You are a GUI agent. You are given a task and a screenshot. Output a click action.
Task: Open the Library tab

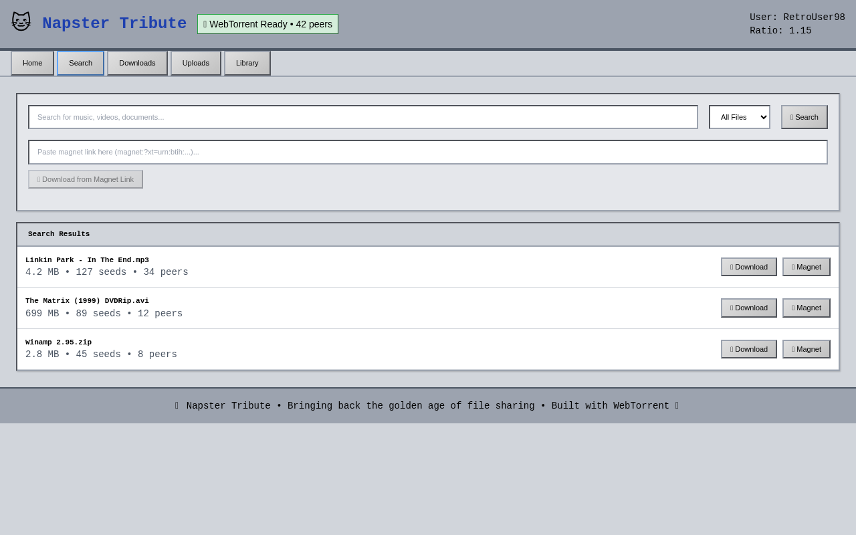(247, 62)
